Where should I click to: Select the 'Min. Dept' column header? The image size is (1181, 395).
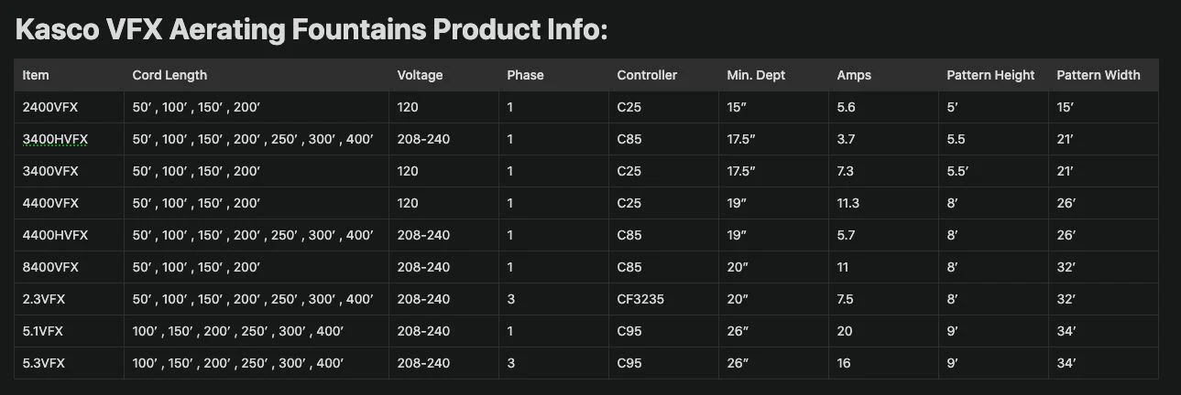click(x=756, y=75)
